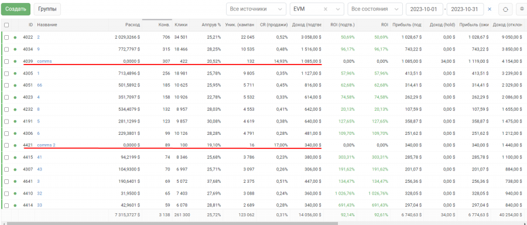Click green status dot for campaign 4410
The height and width of the screenshot is (225, 527).
click(x=15, y=193)
